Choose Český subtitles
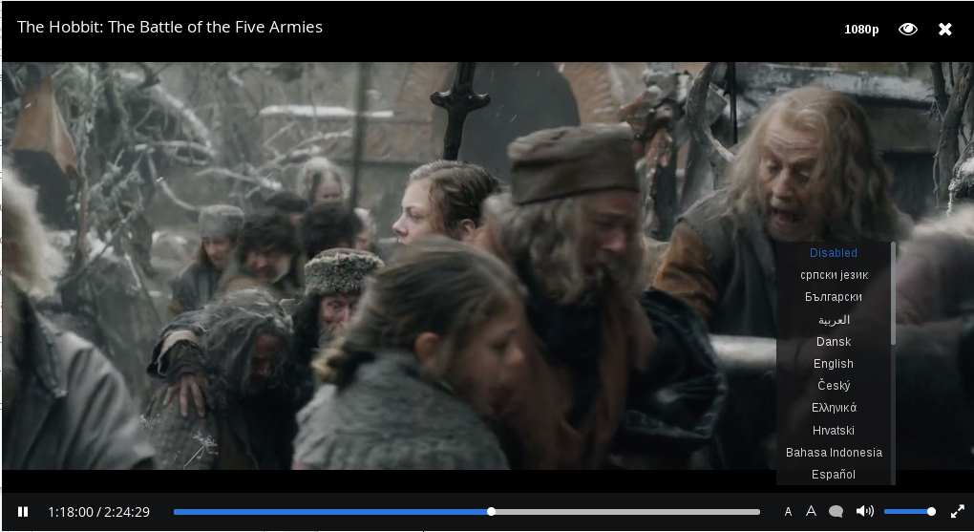974x532 pixels. point(833,386)
